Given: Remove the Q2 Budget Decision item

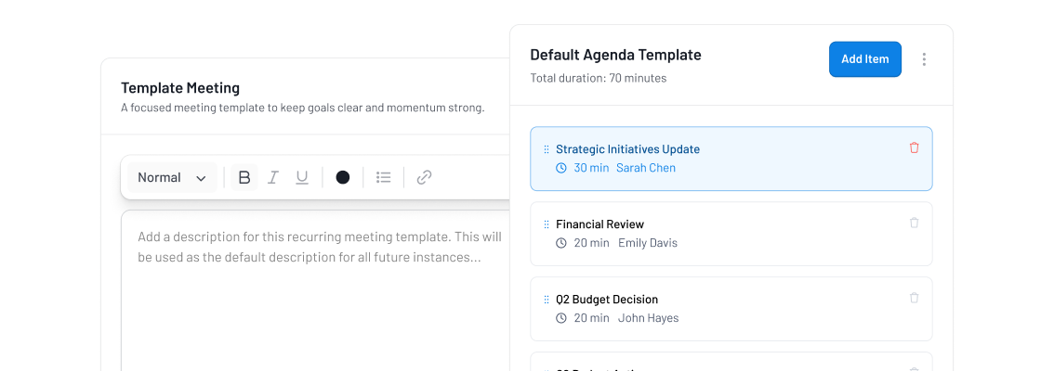Looking at the screenshot, I should pyautogui.click(x=914, y=298).
